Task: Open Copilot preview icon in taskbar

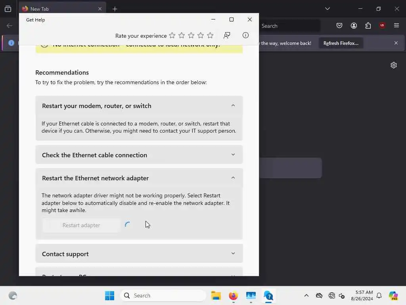Action: 394,295
